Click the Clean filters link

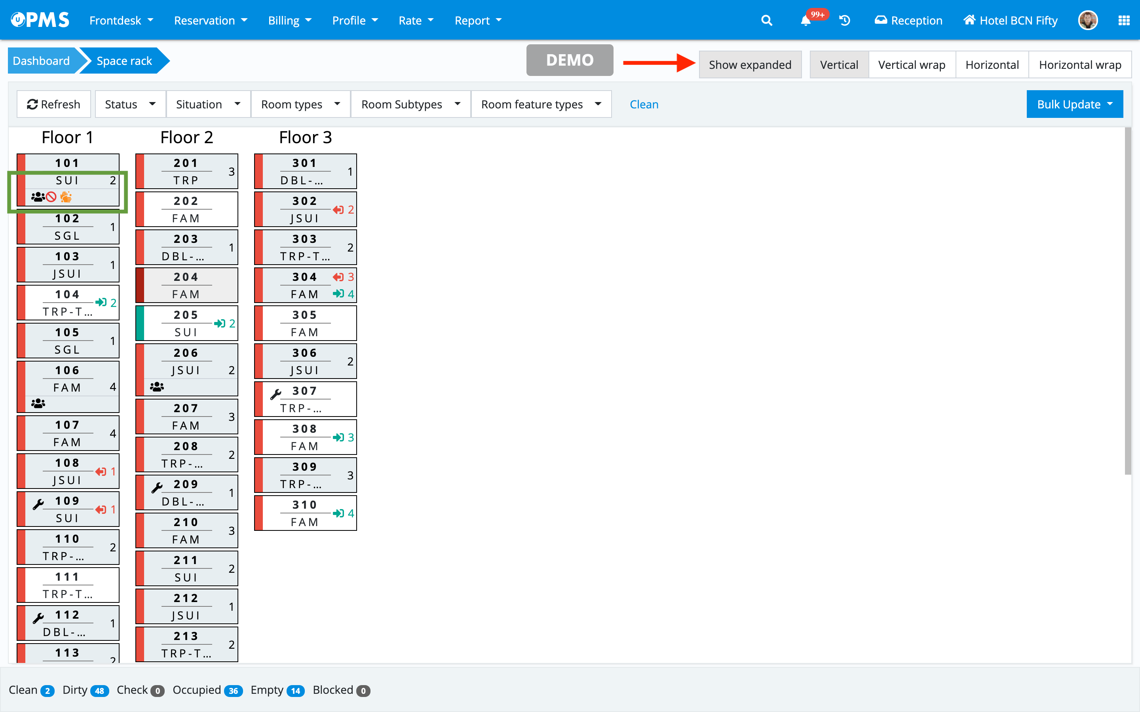[644, 104]
